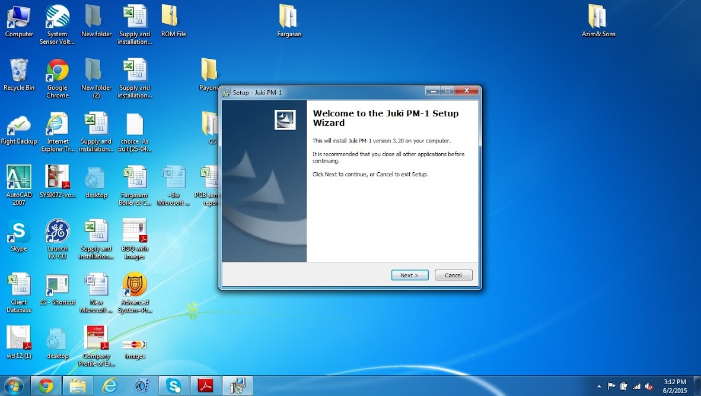Open Skype from the taskbar

pyautogui.click(x=173, y=386)
